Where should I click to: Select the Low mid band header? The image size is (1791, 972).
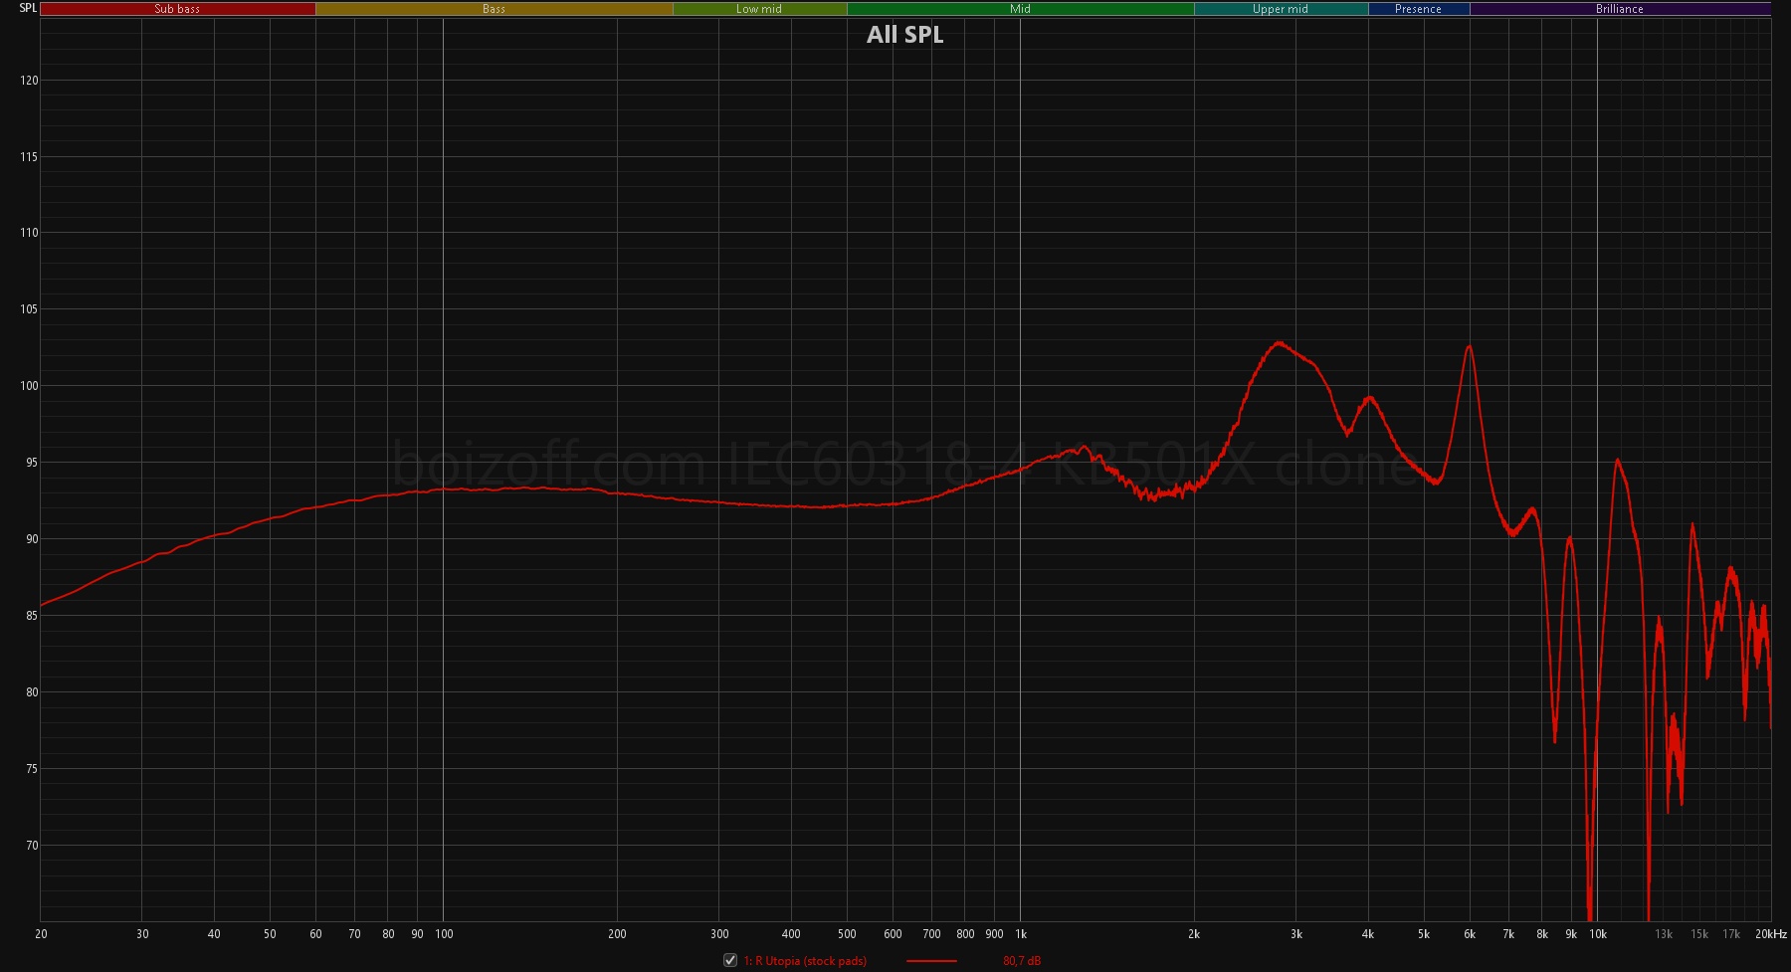[759, 9]
